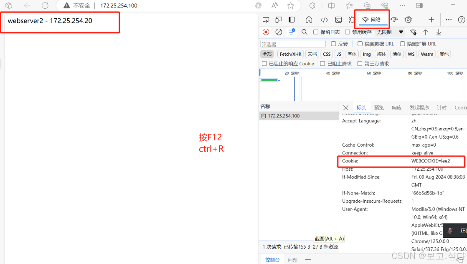Screen dimensions: 467x264
Task: Clear the network log
Action: 279,32
